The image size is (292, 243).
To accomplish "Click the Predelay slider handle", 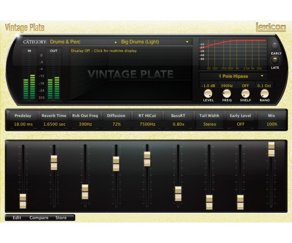I will [x=23, y=201].
